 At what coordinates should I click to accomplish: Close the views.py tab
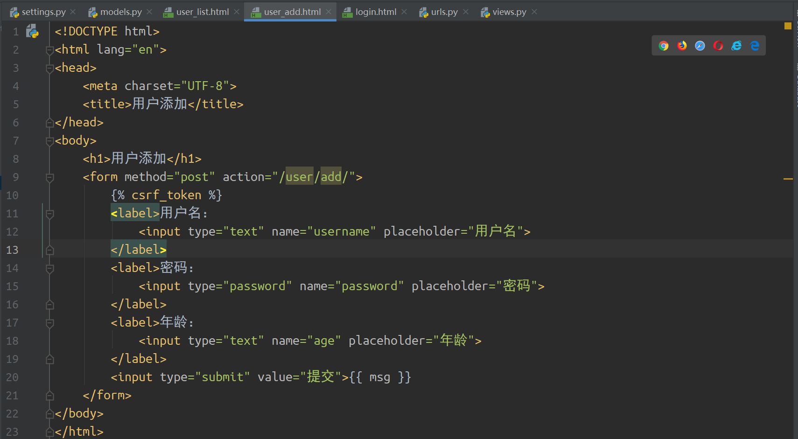pyautogui.click(x=534, y=12)
